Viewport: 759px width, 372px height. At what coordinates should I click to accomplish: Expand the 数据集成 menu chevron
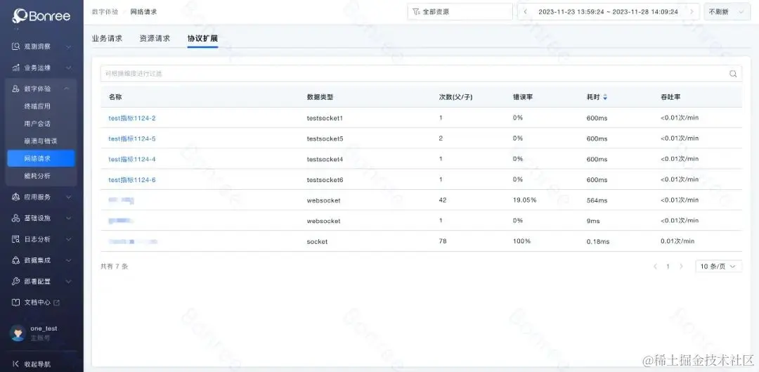pos(68,260)
